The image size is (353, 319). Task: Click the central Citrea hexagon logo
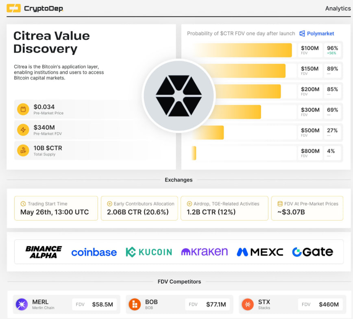(x=179, y=96)
